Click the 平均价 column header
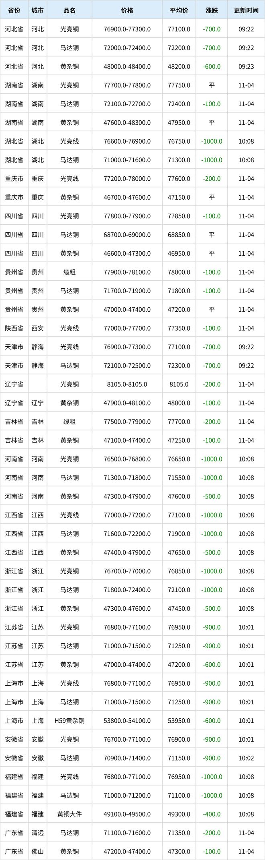This screenshot has width=265, height=860. coord(179,10)
